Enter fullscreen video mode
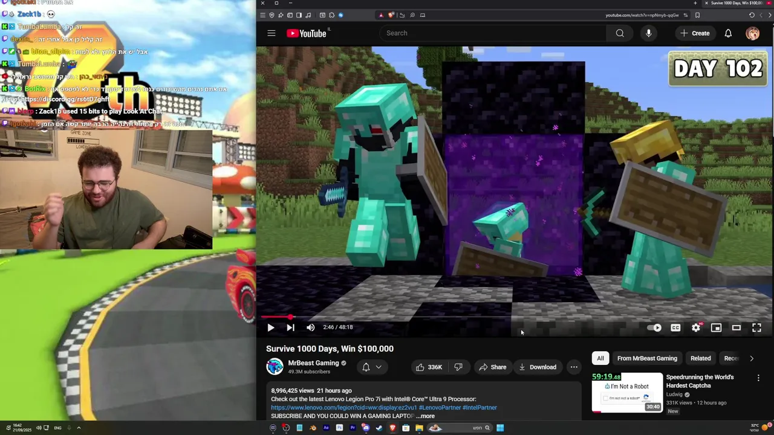Screen dimensions: 774x435 (756, 327)
